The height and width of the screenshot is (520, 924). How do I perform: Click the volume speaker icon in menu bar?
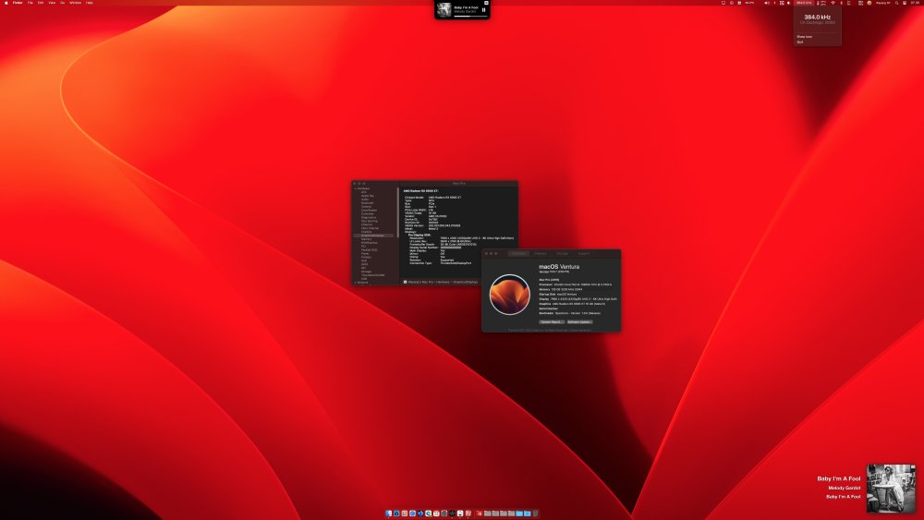point(767,3)
